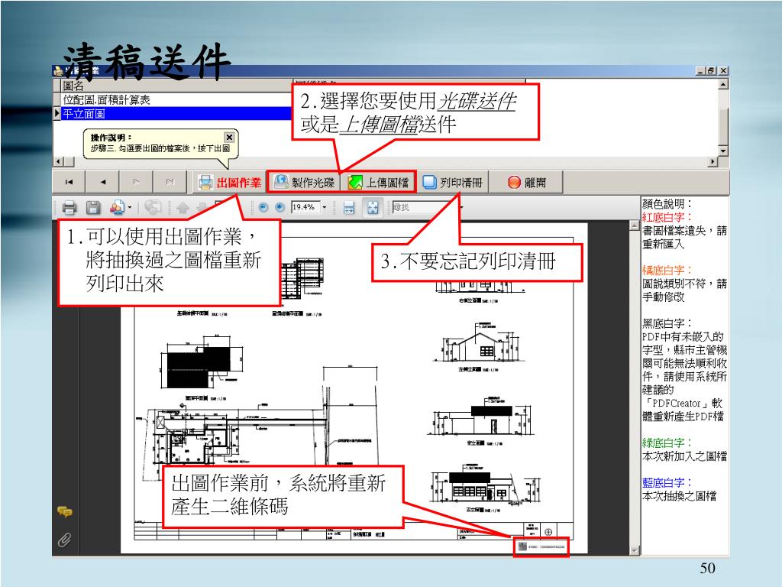
Task: Click the fit full page icon
Action: click(x=373, y=208)
